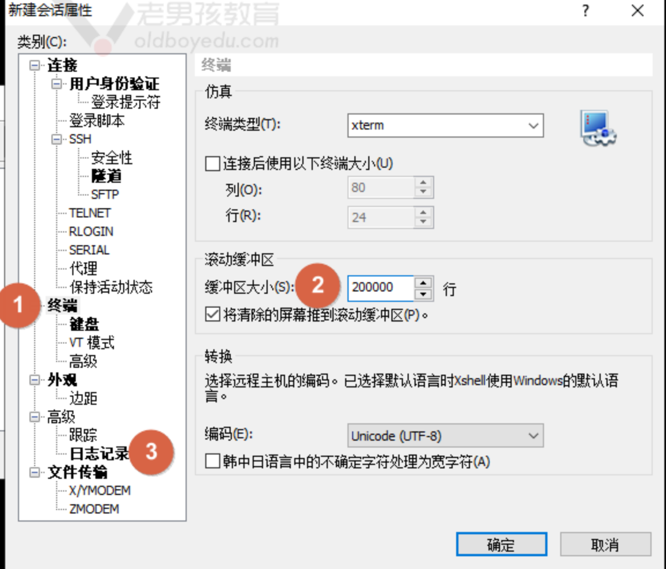Collapse the SSH tree node

pyautogui.click(x=57, y=139)
